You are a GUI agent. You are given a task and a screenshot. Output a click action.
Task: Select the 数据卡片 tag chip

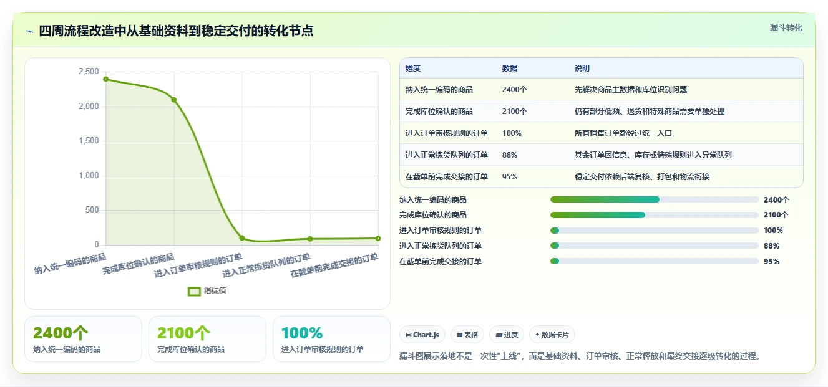[552, 335]
